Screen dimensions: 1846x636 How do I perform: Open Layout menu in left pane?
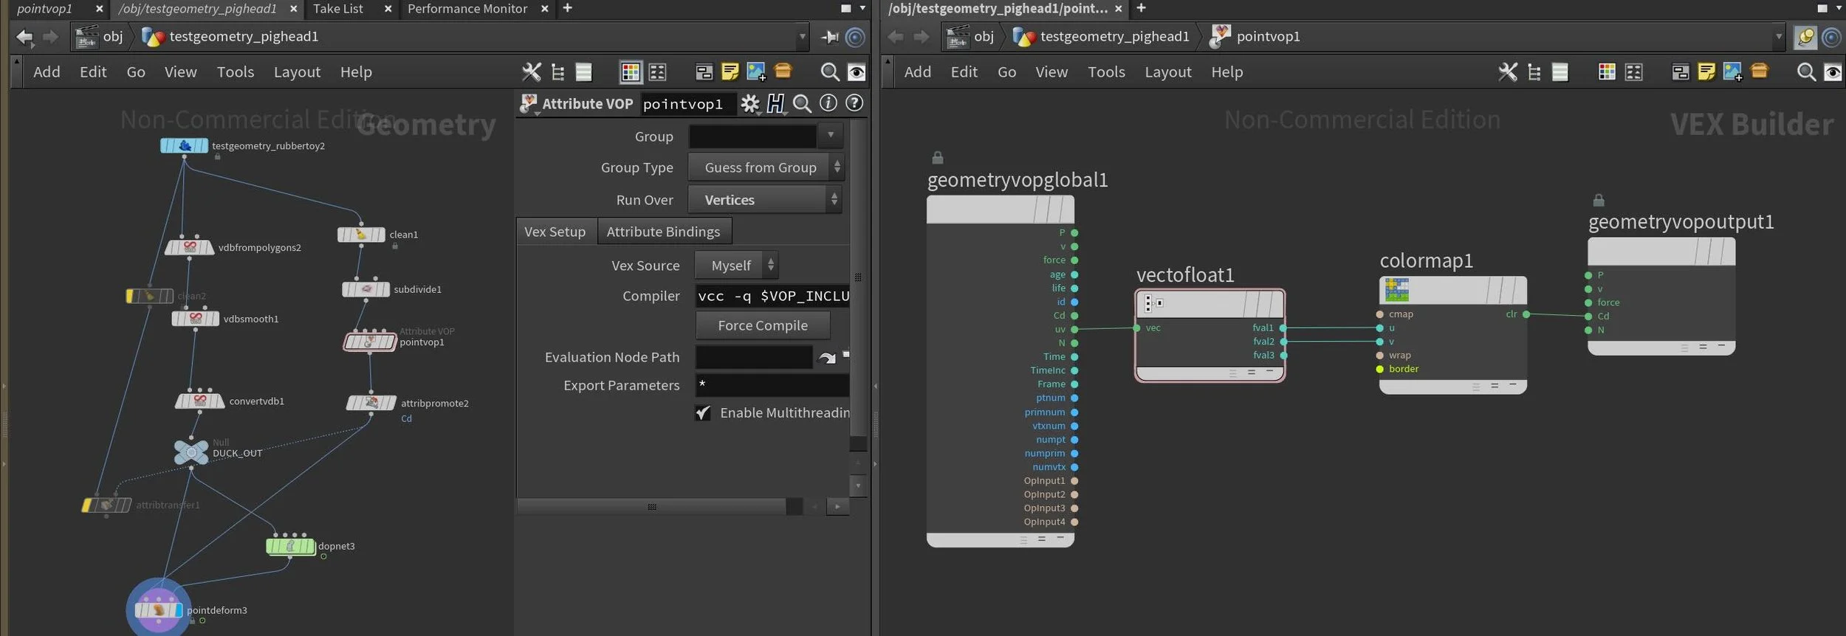(297, 72)
